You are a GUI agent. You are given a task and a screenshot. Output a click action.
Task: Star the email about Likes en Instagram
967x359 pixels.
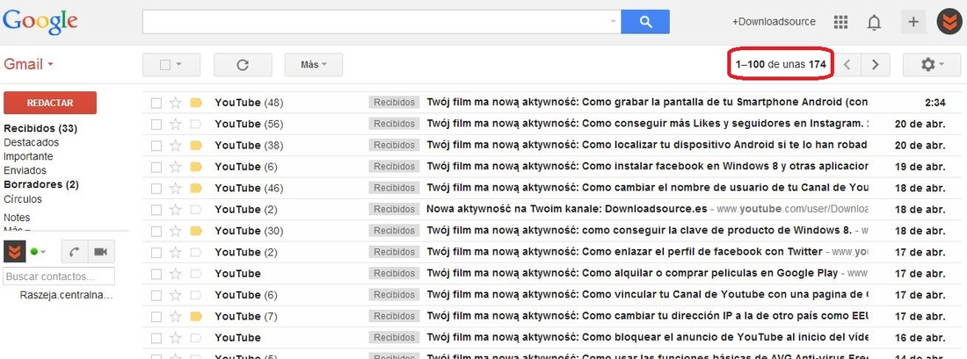click(175, 124)
